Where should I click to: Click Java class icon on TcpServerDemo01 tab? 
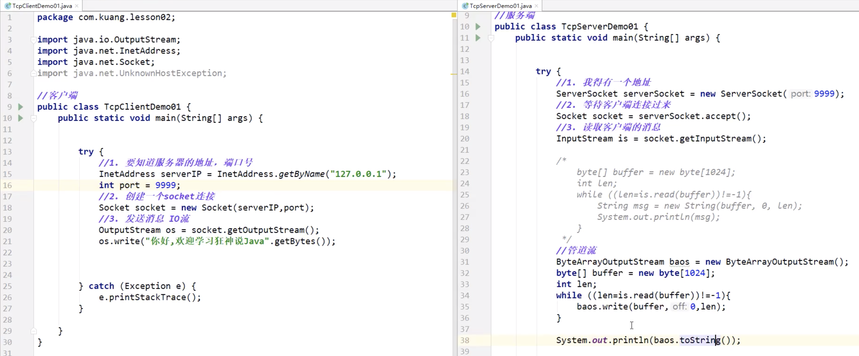pos(465,6)
